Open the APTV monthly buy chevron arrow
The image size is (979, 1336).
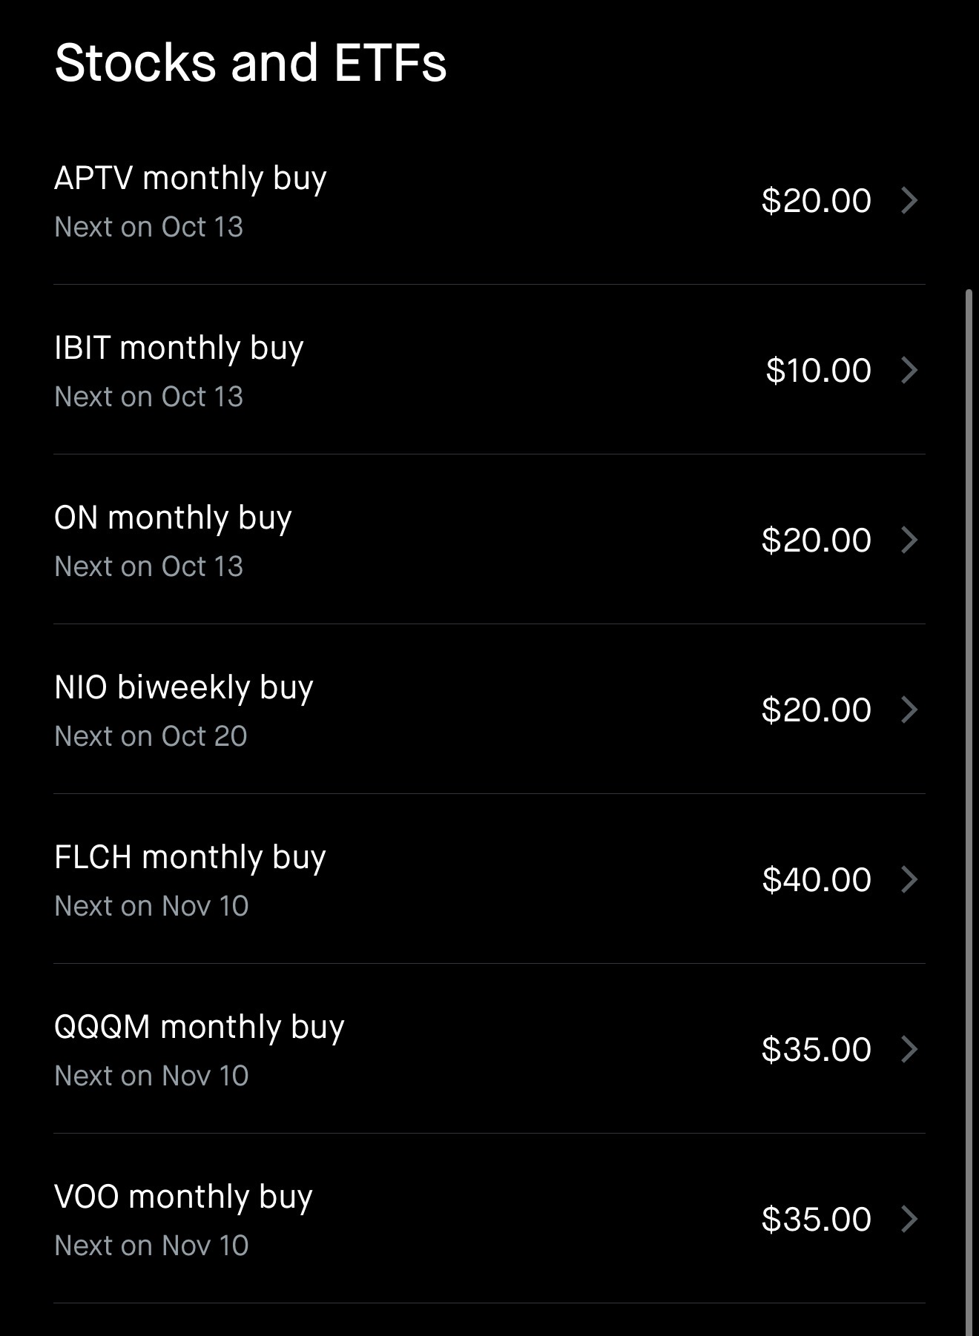(909, 200)
